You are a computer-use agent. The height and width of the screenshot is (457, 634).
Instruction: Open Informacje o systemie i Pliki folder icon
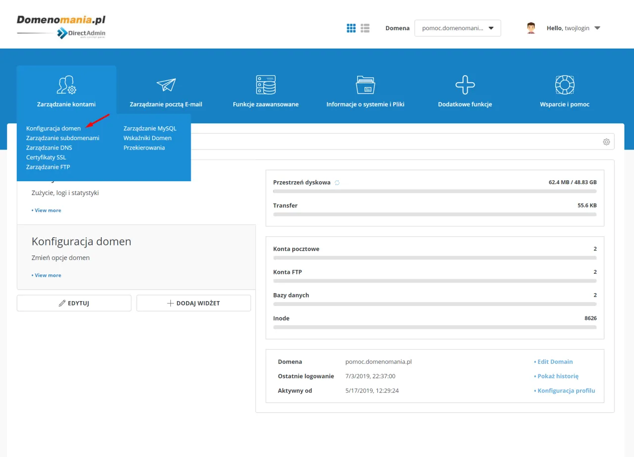(x=365, y=84)
